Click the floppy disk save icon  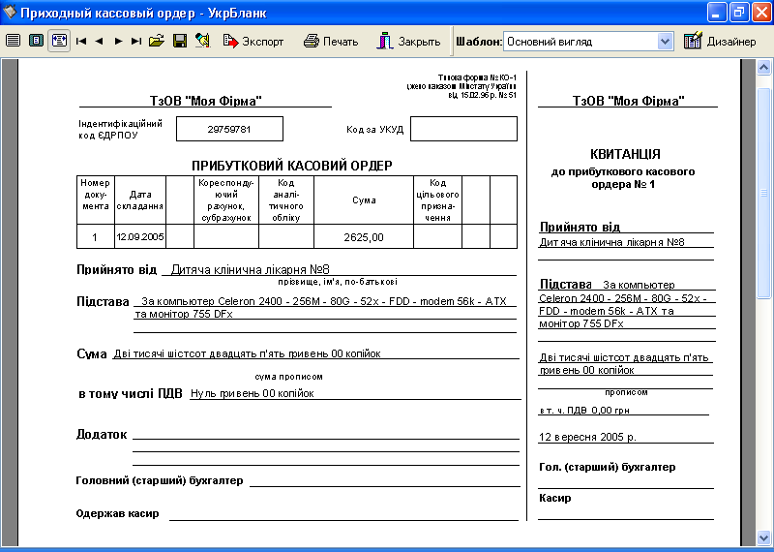[x=179, y=42]
